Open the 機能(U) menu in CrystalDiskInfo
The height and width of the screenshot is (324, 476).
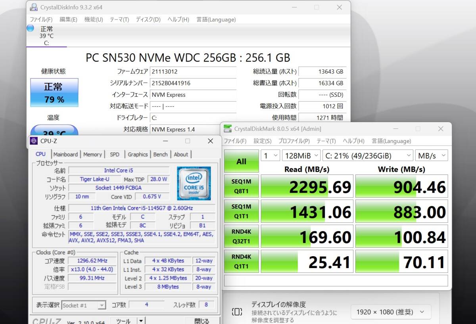tap(94, 19)
